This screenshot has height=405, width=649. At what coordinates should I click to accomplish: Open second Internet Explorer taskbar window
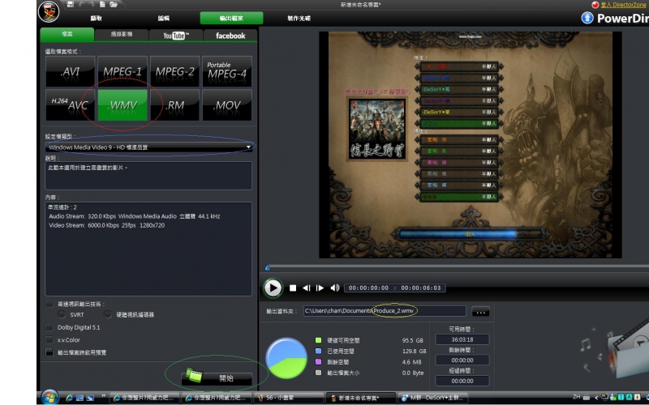tap(217, 398)
